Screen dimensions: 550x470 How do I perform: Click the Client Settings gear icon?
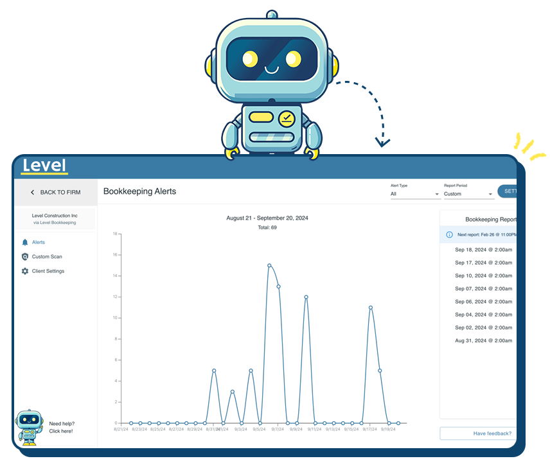tap(25, 271)
